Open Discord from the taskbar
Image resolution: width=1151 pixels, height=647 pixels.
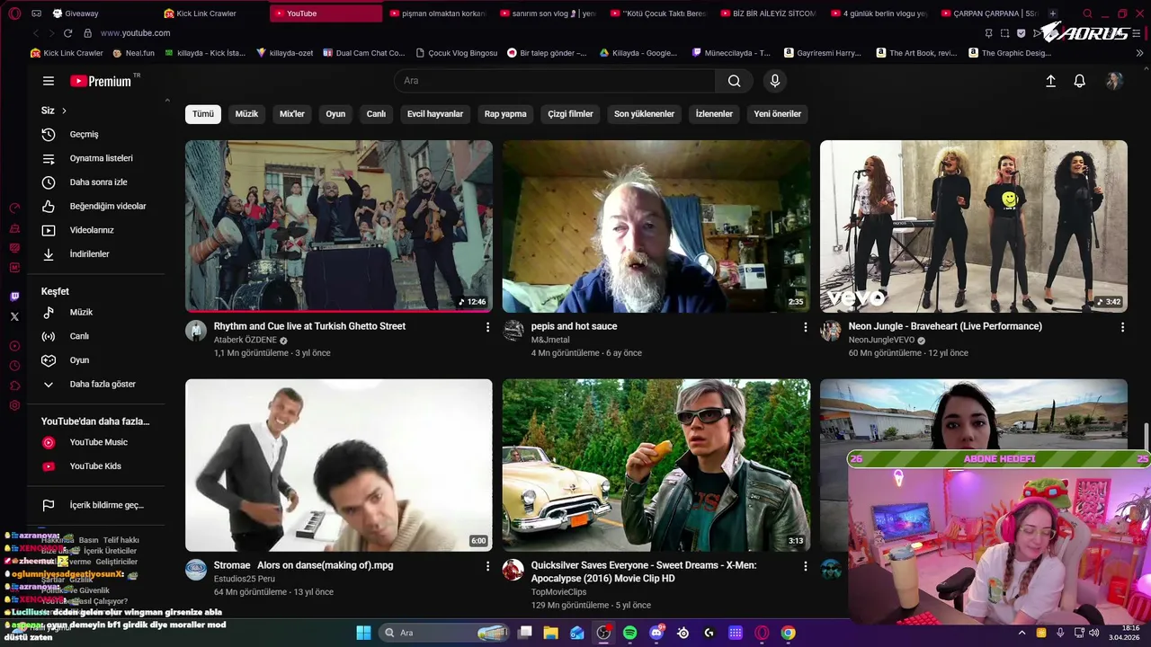click(x=656, y=633)
